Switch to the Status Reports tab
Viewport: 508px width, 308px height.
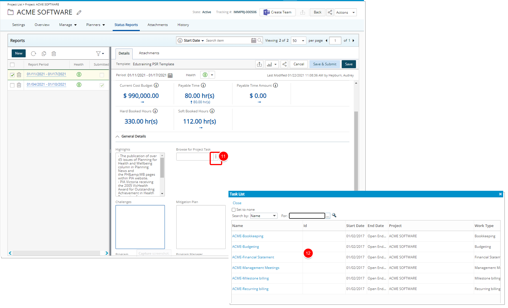click(126, 25)
